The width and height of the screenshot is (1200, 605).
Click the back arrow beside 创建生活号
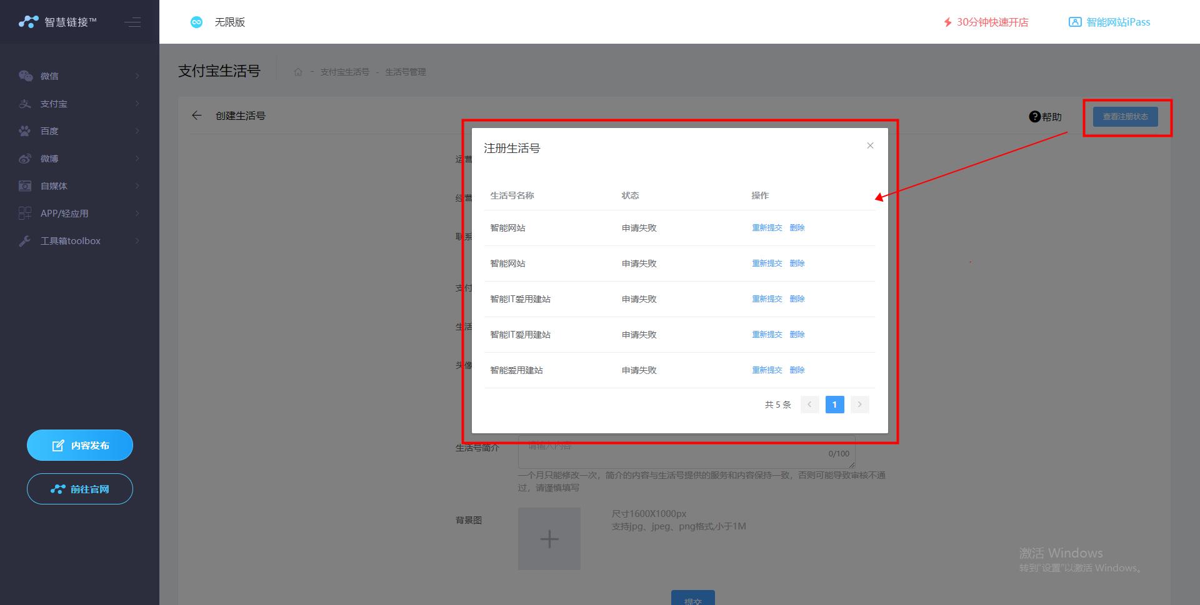196,116
